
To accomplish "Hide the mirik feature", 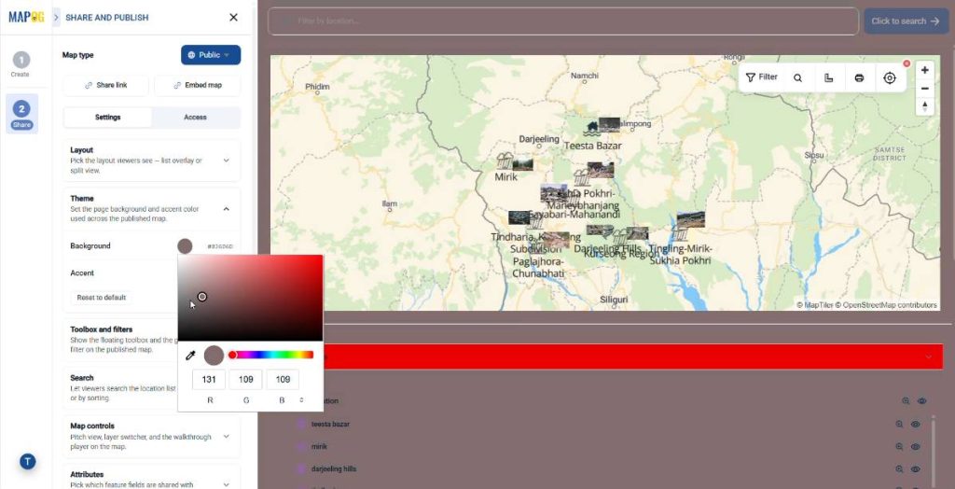I will tap(916, 446).
